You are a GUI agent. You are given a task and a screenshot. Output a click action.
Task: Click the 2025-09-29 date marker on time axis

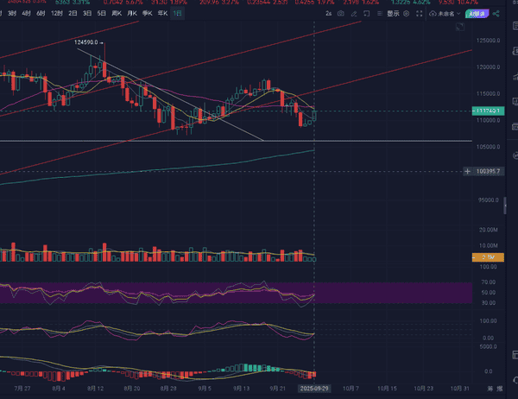point(314,389)
